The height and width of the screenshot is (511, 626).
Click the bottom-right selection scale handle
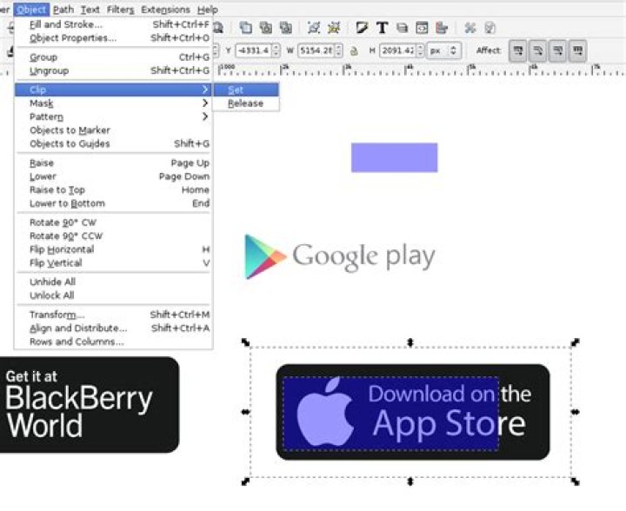576,481
